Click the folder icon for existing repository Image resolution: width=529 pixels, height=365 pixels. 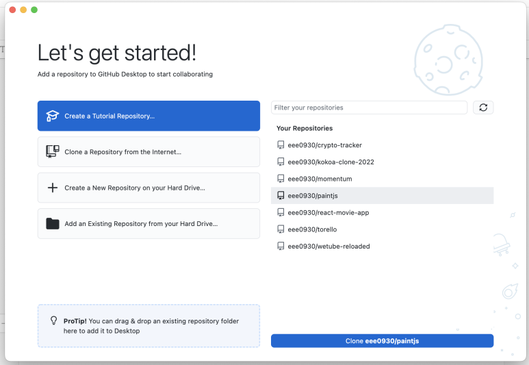[x=52, y=223]
